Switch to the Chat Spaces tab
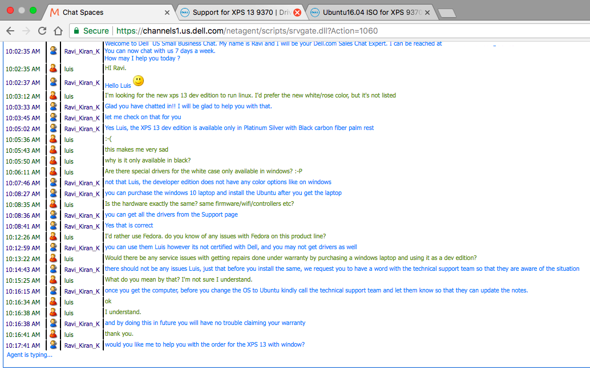This screenshot has width=590, height=378. 110,13
